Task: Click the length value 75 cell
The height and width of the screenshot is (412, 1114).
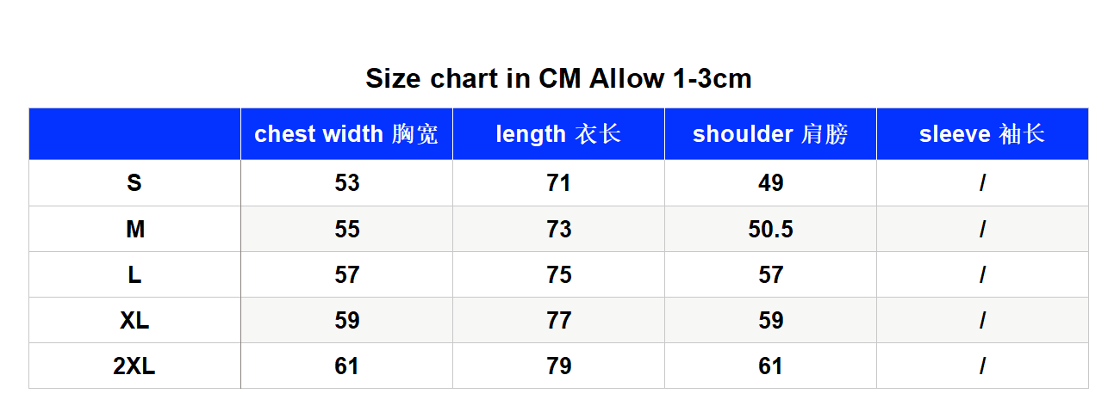Action: click(x=558, y=274)
